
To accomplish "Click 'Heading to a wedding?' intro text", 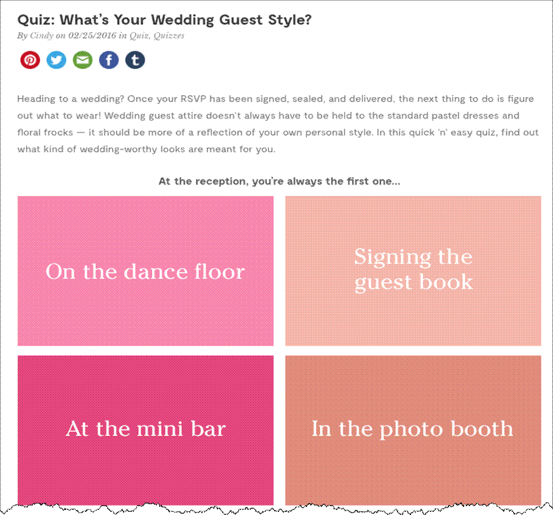I will (x=70, y=99).
